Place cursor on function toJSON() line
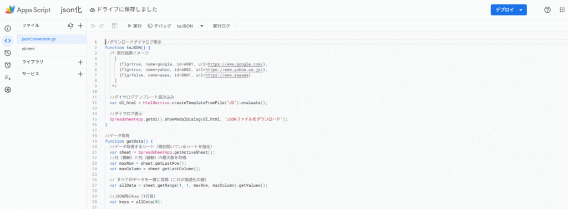Screen dimensions: 568x209 point(128,48)
